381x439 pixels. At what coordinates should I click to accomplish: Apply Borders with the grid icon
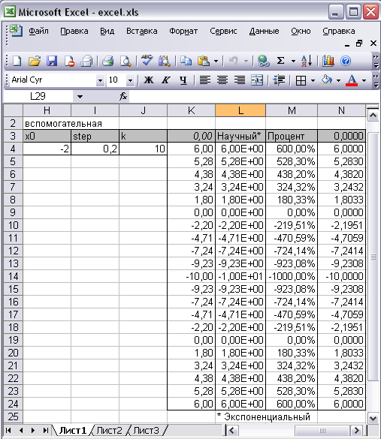[301, 80]
